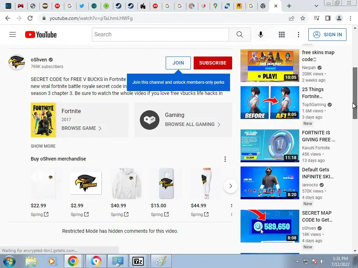
Task: Open Paint from the taskbar
Action: click(x=161, y=261)
